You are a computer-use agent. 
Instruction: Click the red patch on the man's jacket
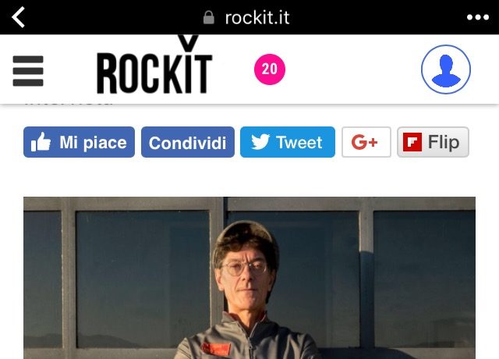tap(216, 349)
